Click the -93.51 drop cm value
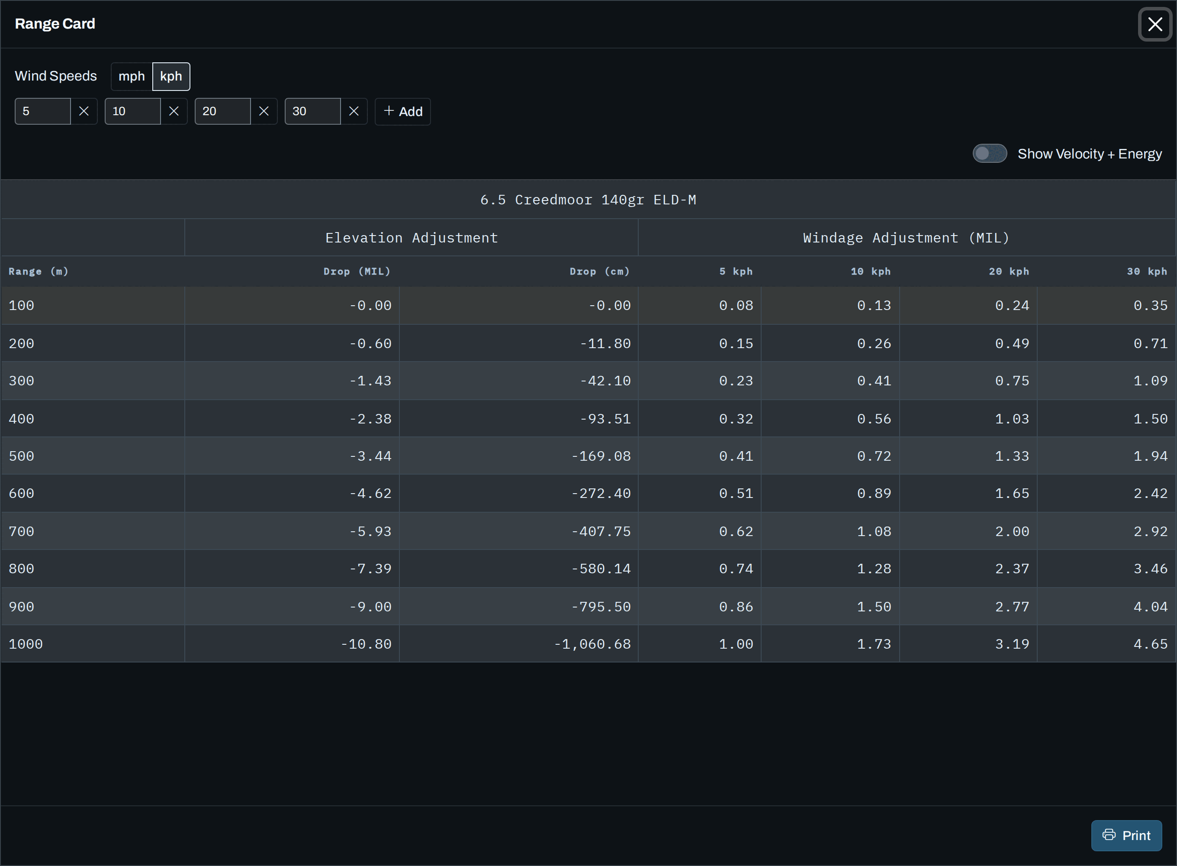Screen dimensions: 1177x866 click(x=605, y=419)
